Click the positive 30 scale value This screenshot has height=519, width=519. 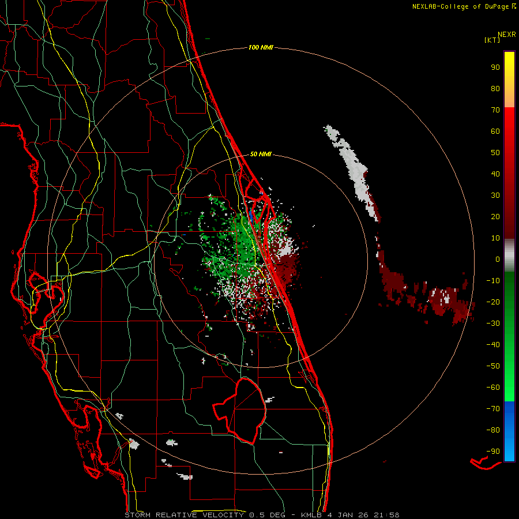495,195
